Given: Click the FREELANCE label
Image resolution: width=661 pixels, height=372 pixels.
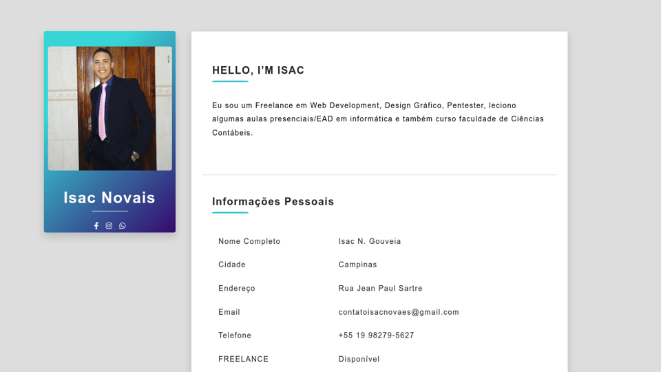Looking at the screenshot, I should click(243, 359).
